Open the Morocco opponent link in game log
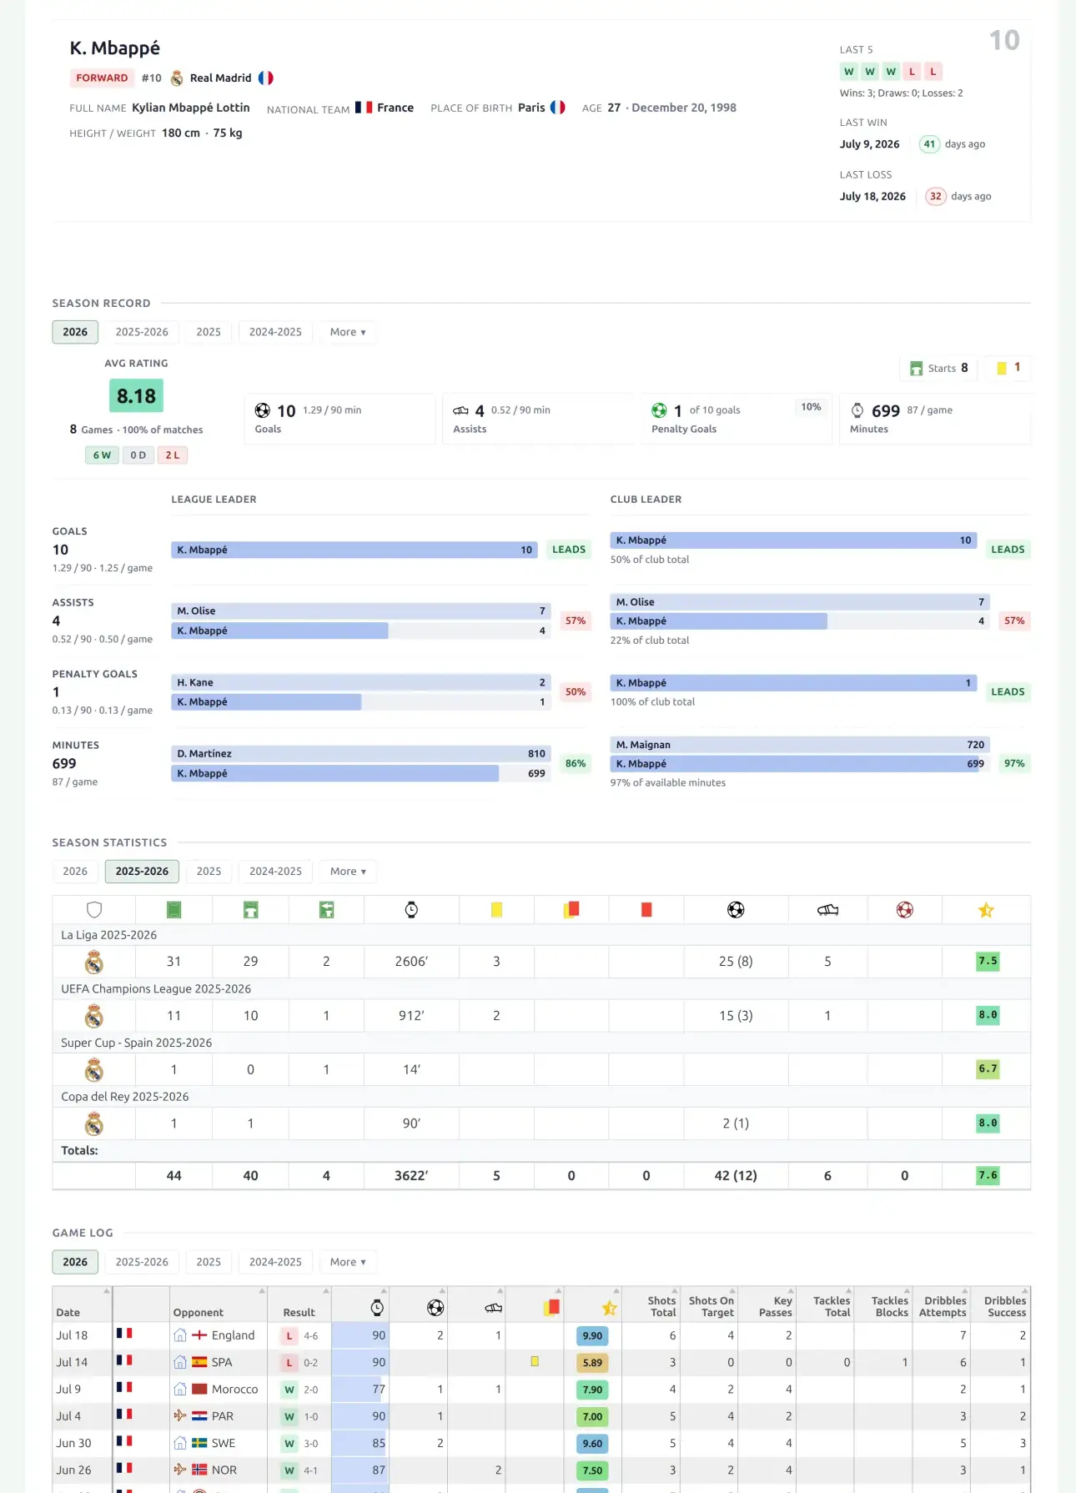1076x1493 pixels. click(235, 1390)
